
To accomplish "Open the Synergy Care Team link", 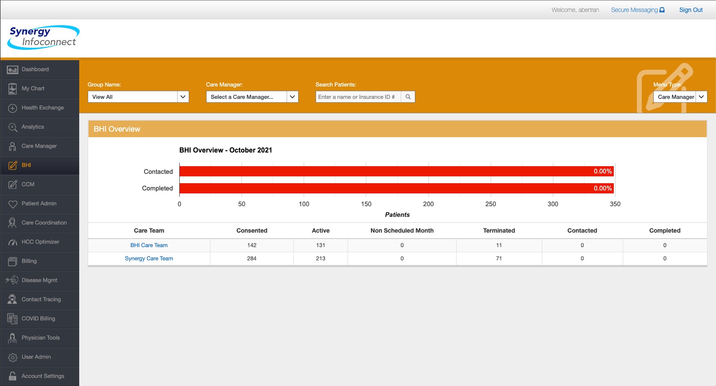I will click(x=149, y=259).
